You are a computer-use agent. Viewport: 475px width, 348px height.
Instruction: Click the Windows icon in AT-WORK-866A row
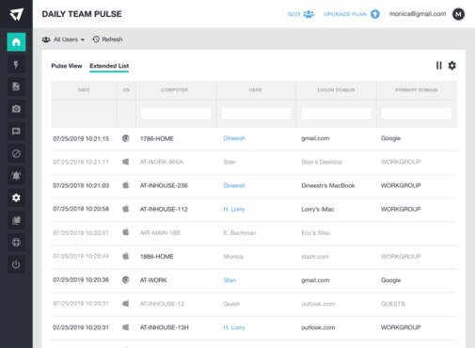(x=126, y=162)
